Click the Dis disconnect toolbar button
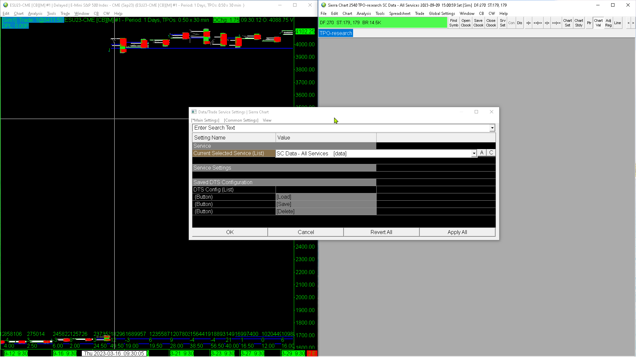The image size is (636, 357). tap(519, 23)
